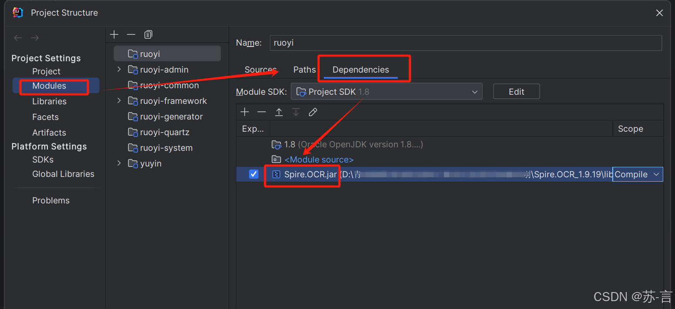675x309 pixels.
Task: Toggle export checkbox for Spire.OCR.jar
Action: (254, 174)
